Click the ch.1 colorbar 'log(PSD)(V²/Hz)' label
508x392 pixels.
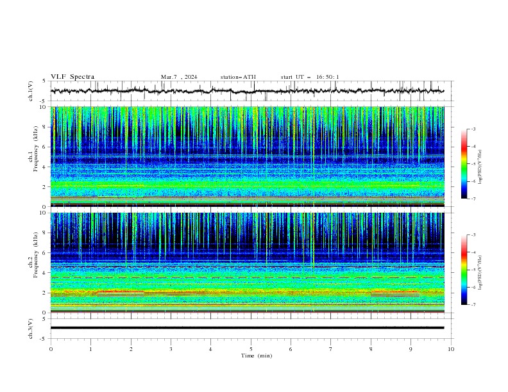(480, 167)
